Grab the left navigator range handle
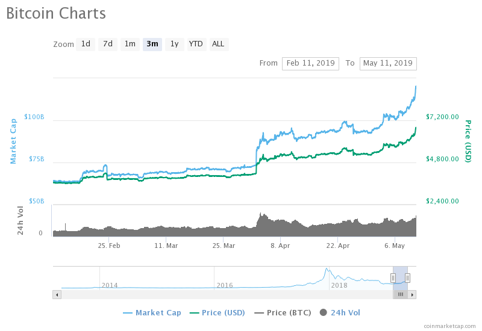This screenshot has height=331, width=482. coord(393,278)
